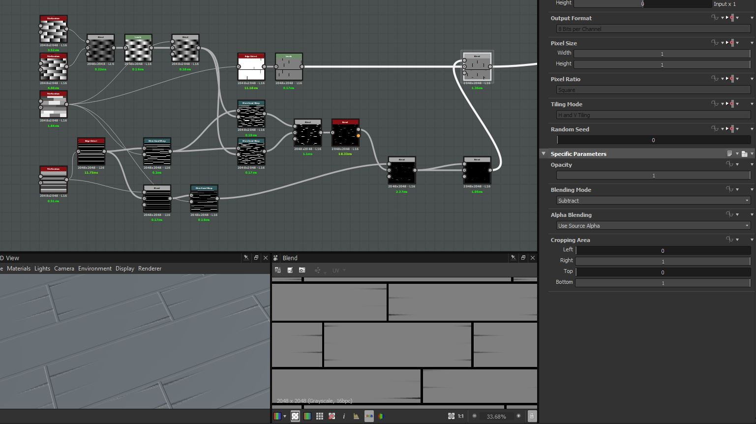This screenshot has height=424, width=756.
Task: Select the highlighted Blend node at graph top right
Action: coord(477,67)
